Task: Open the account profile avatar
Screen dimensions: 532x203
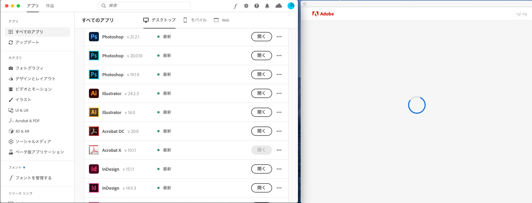Action: coord(291,6)
